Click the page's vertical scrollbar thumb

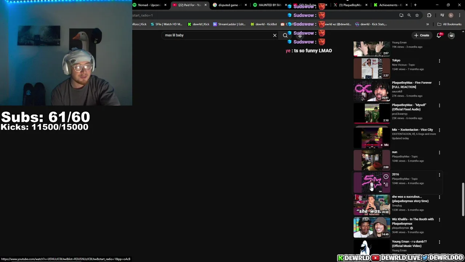coord(463,199)
